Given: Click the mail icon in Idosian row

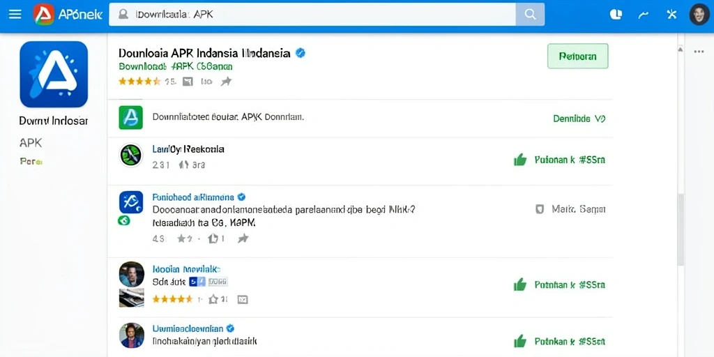Looking at the screenshot, I should [243, 299].
